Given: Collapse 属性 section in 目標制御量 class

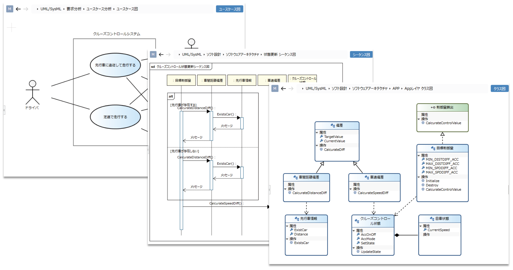Looking at the screenshot, I should coord(419,155).
